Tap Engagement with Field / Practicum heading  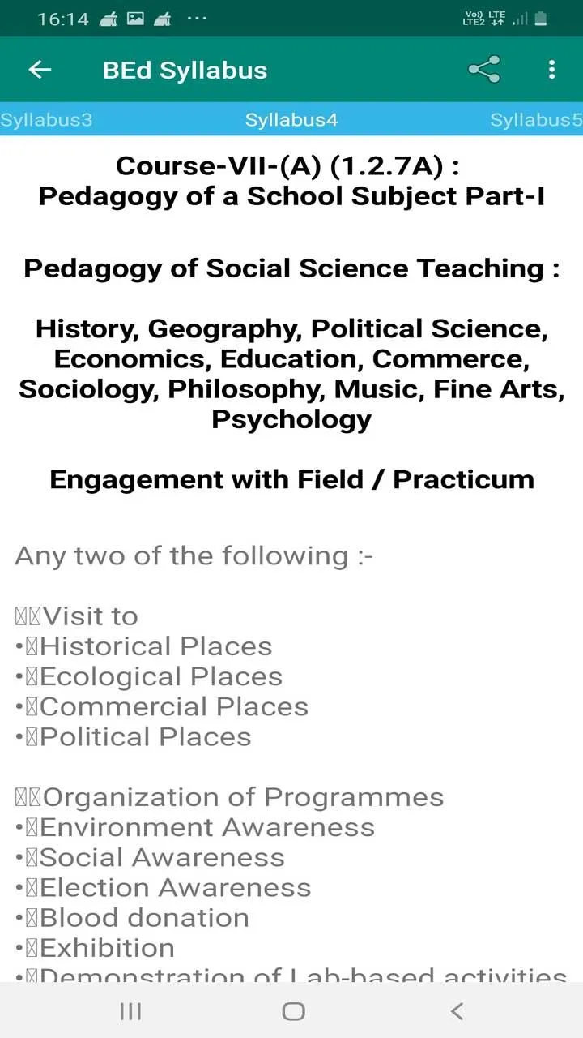click(x=291, y=479)
